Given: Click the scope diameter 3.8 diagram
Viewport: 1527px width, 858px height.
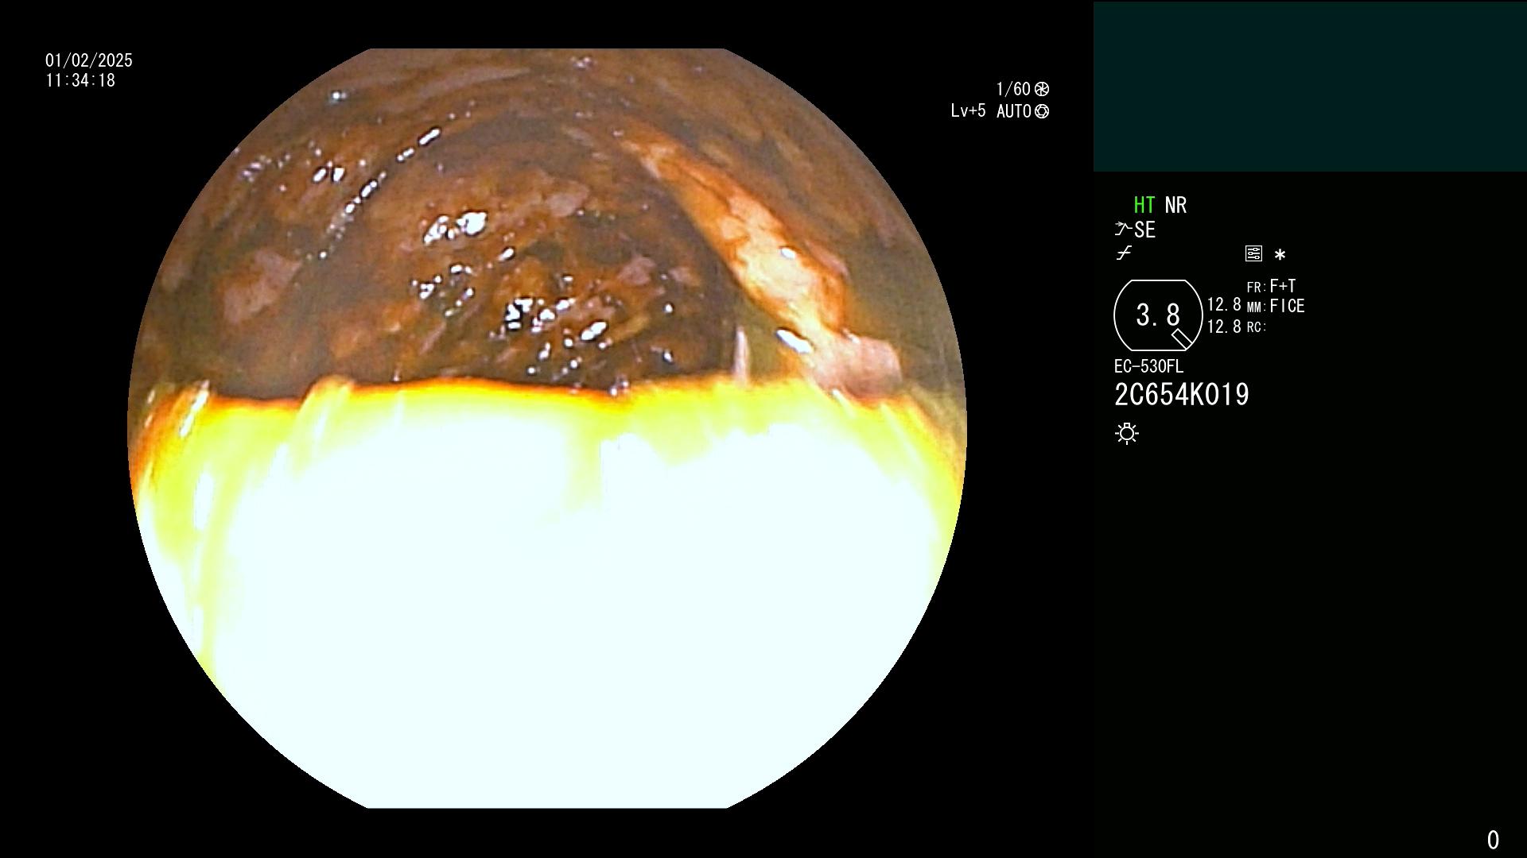Looking at the screenshot, I should [1158, 315].
